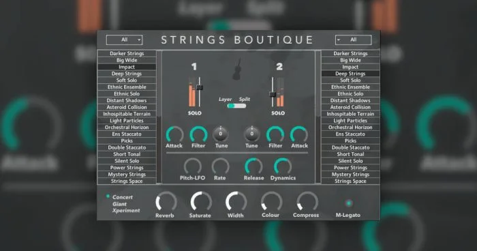Select Picks in right preset list
477x251 pixels.
tap(350, 141)
